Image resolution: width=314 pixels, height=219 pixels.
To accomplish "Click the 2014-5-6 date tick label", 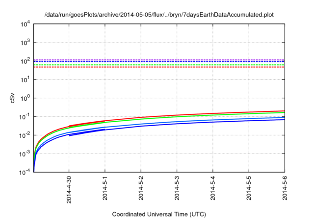I will point(285,188).
